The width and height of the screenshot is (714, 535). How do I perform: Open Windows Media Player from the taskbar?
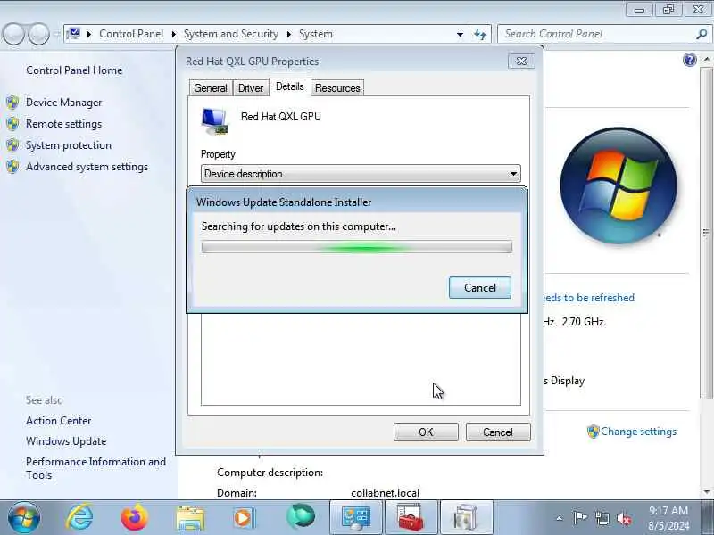tap(244, 518)
